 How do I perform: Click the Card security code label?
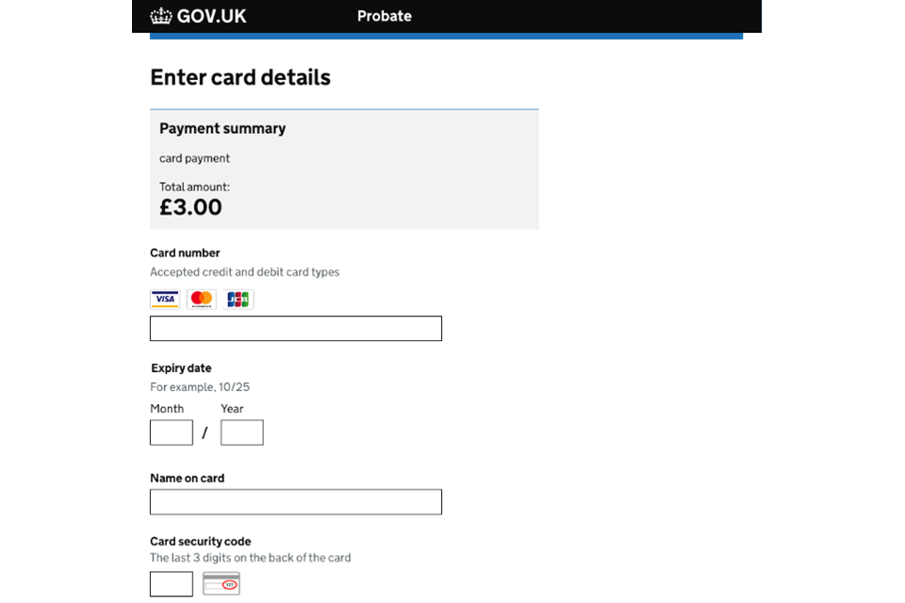(200, 542)
